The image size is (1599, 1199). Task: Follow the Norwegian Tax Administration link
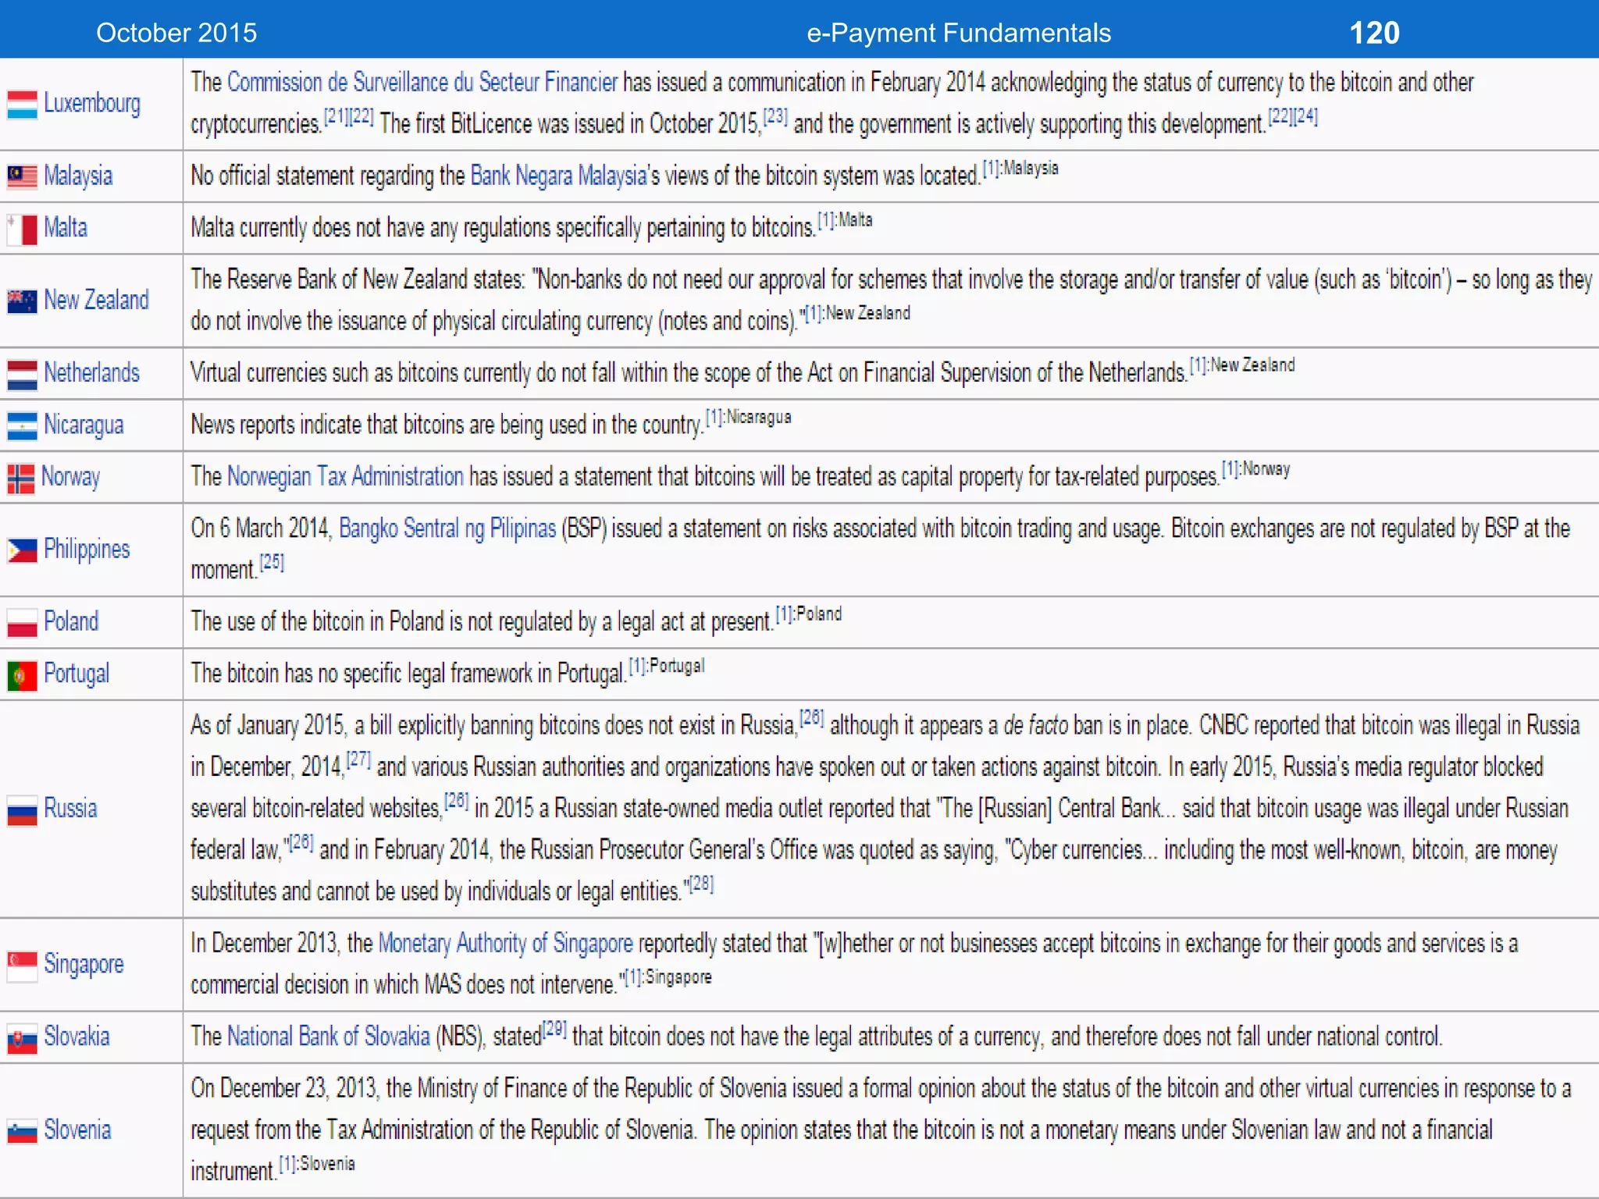pos(345,477)
